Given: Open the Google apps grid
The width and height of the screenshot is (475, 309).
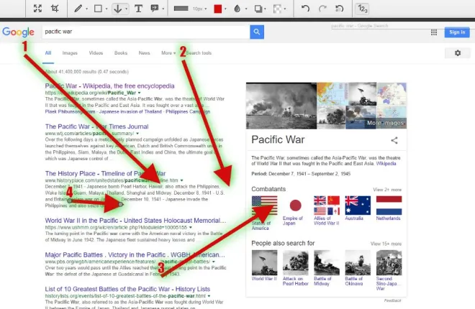Looking at the screenshot, I should [434, 32].
